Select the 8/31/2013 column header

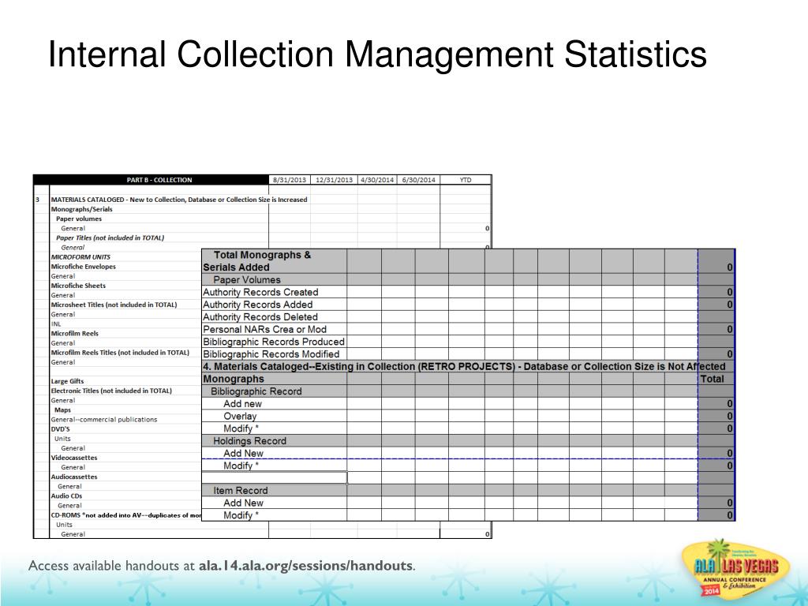(x=290, y=180)
